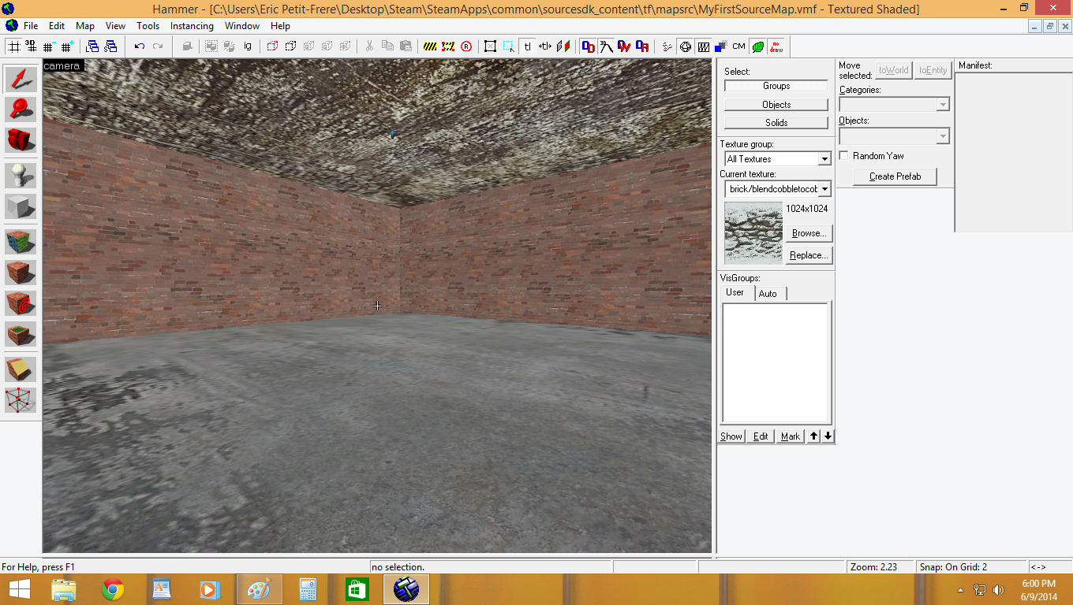1073x605 pixels.
Task: Open the Current texture dropdown
Action: 825,188
